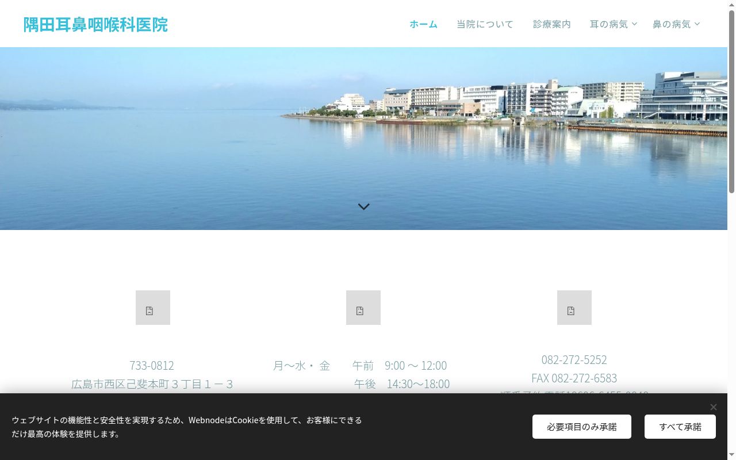Image resolution: width=736 pixels, height=460 pixels.
Task: Click the broken image icon above the phone number
Action: tap(574, 308)
